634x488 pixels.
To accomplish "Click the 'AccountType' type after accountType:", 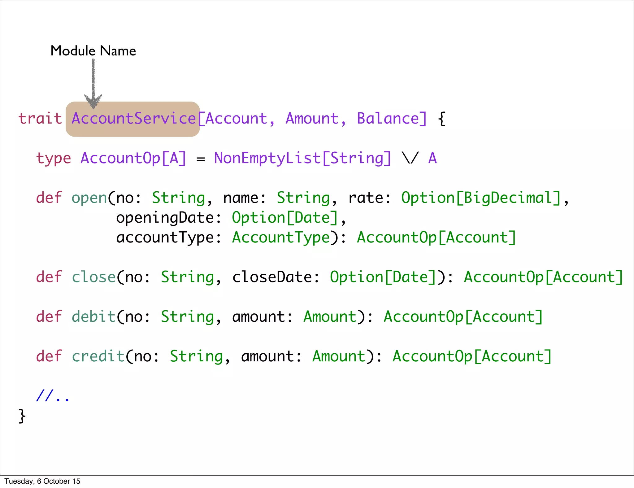I will point(281,238).
